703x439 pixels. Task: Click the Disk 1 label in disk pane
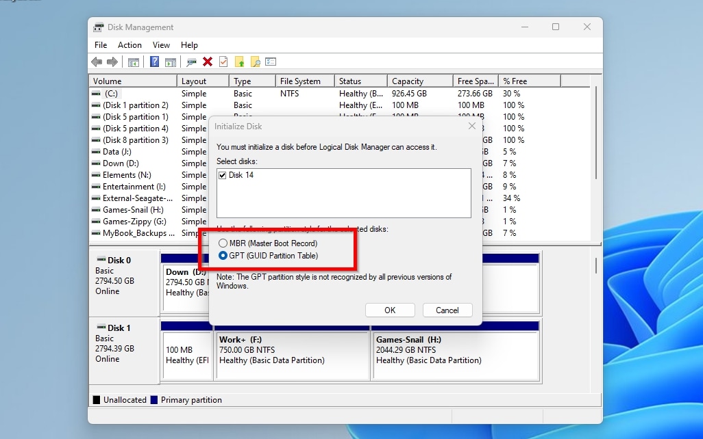point(119,328)
